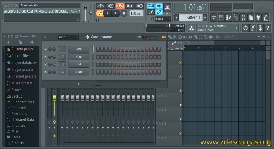274x149 pixels.
Task: Open the Playlist view icon
Action: (x=214, y=17)
